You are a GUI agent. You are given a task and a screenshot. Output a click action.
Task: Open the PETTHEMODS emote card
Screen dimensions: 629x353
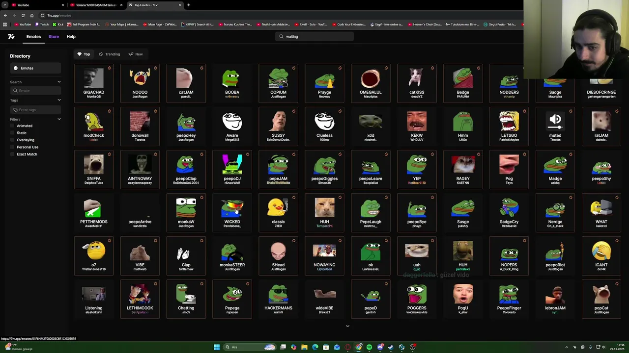93,213
